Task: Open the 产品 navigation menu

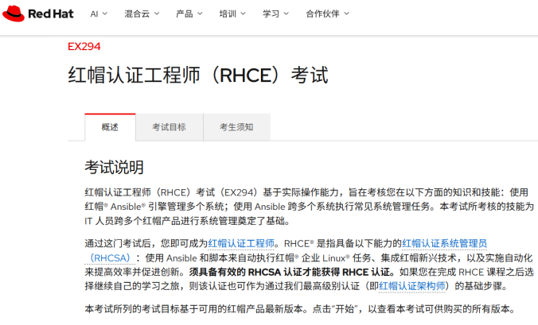Action: click(184, 14)
